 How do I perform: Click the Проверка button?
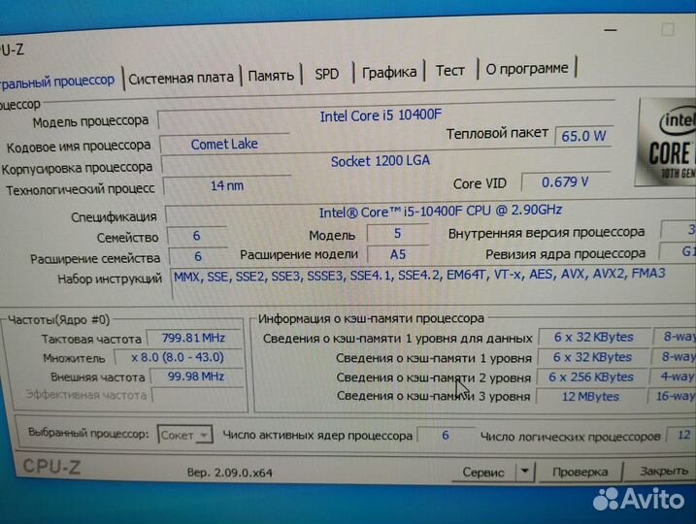pyautogui.click(x=580, y=472)
